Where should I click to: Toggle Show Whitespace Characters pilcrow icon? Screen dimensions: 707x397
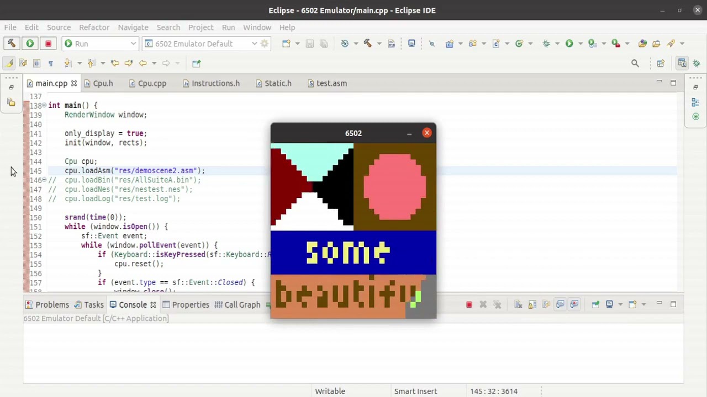point(50,63)
